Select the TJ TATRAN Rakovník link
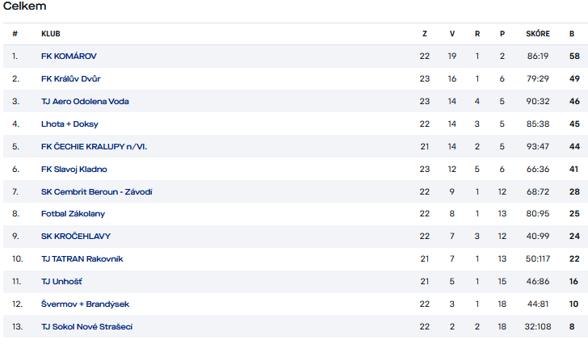The height and width of the screenshot is (344, 588). (82, 259)
